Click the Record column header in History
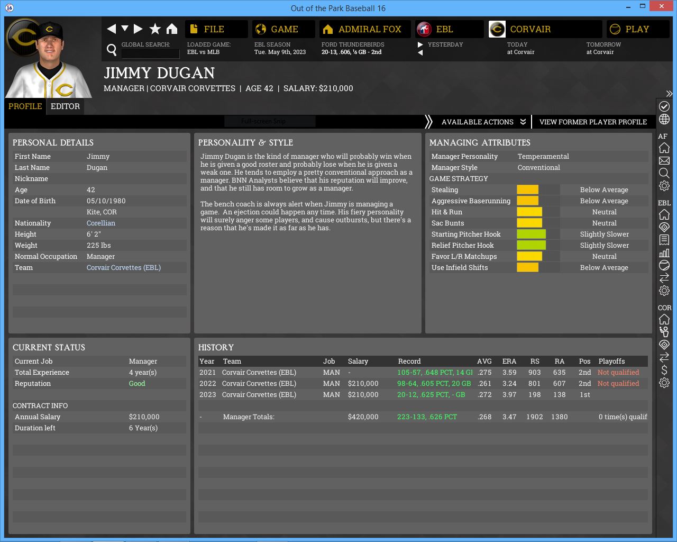The width and height of the screenshot is (677, 542). [409, 362]
